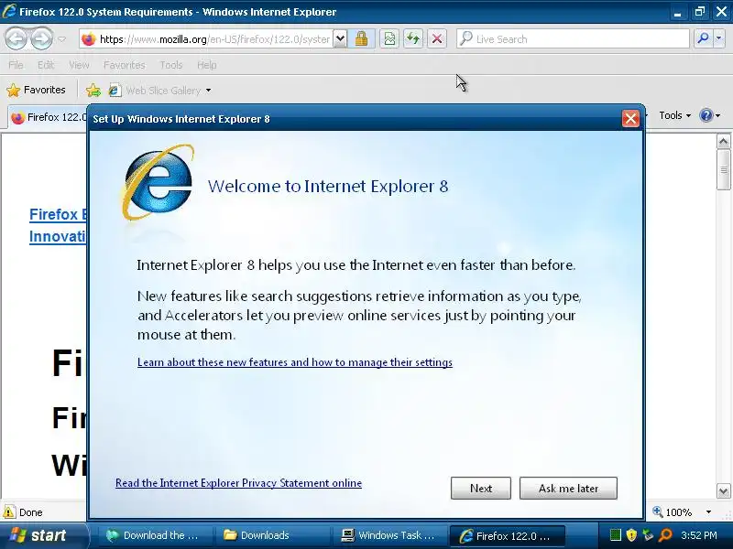The width and height of the screenshot is (733, 549).
Task: Switch to the Downloads folder taskbar item
Action: (x=270, y=535)
